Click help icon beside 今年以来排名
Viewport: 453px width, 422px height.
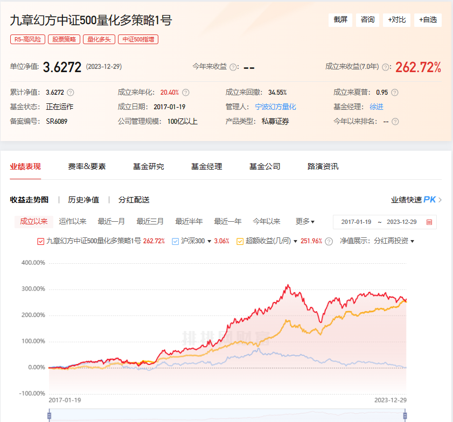point(395,122)
